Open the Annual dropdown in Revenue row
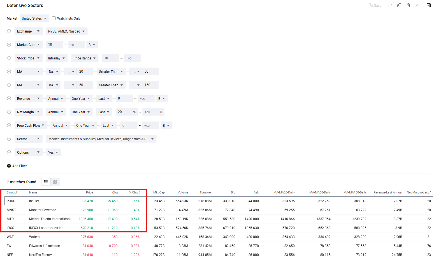The image size is (434, 263). pos(56,98)
